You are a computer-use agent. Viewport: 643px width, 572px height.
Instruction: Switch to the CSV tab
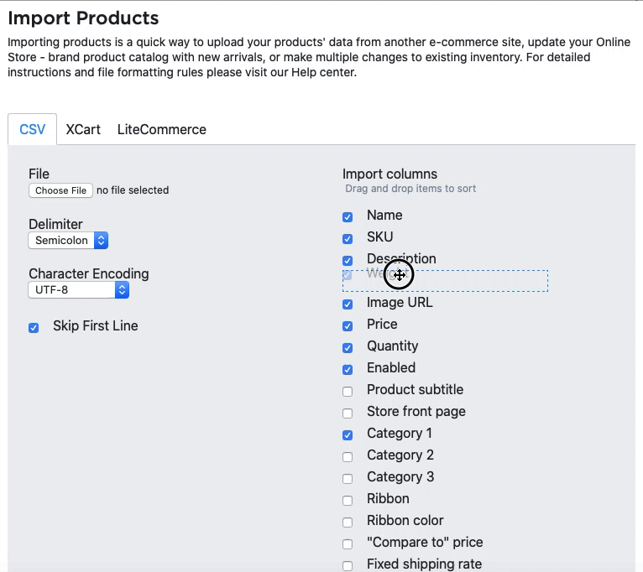(x=33, y=129)
